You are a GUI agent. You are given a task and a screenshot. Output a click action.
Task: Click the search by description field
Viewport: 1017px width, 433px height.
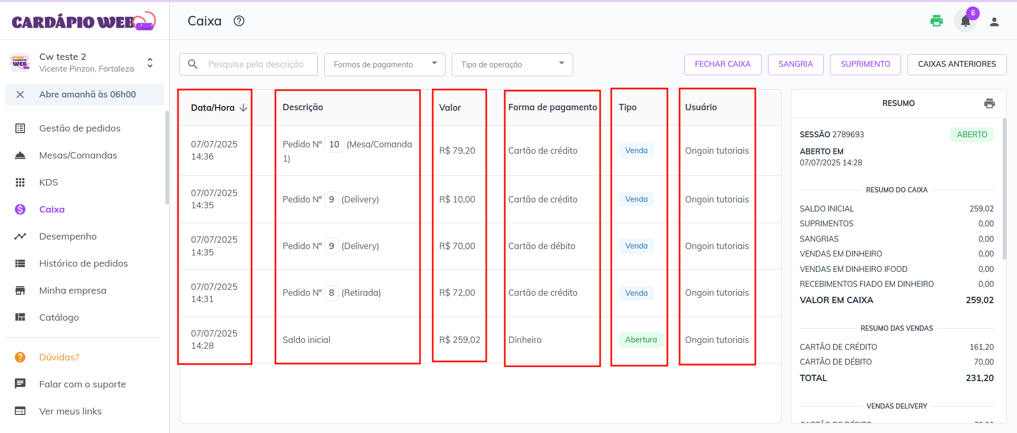coord(256,65)
